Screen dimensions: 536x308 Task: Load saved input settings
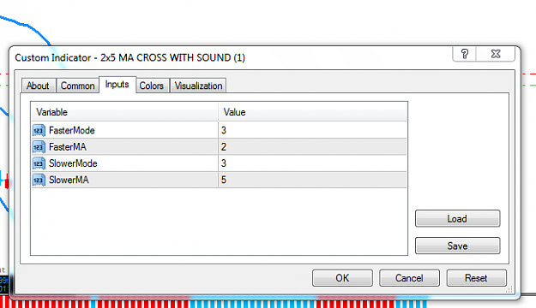tap(457, 219)
